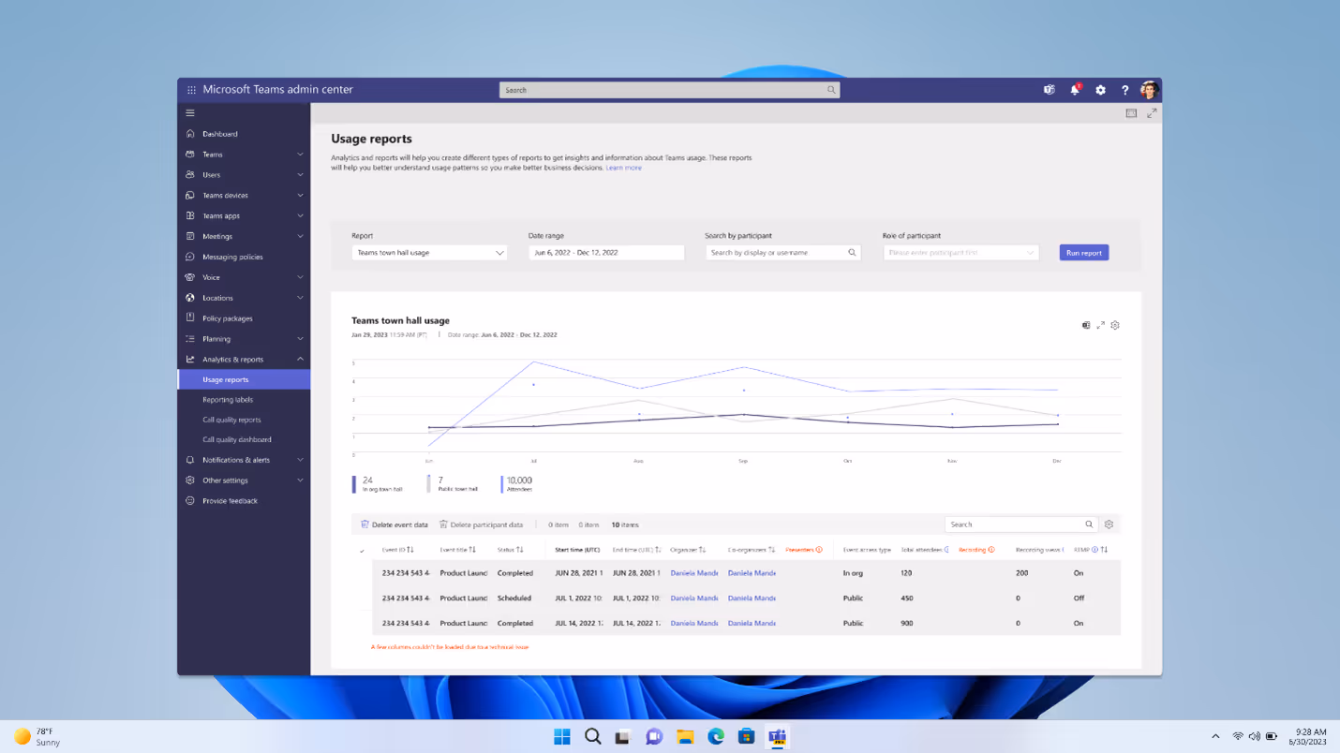Click Run report button

click(1084, 253)
